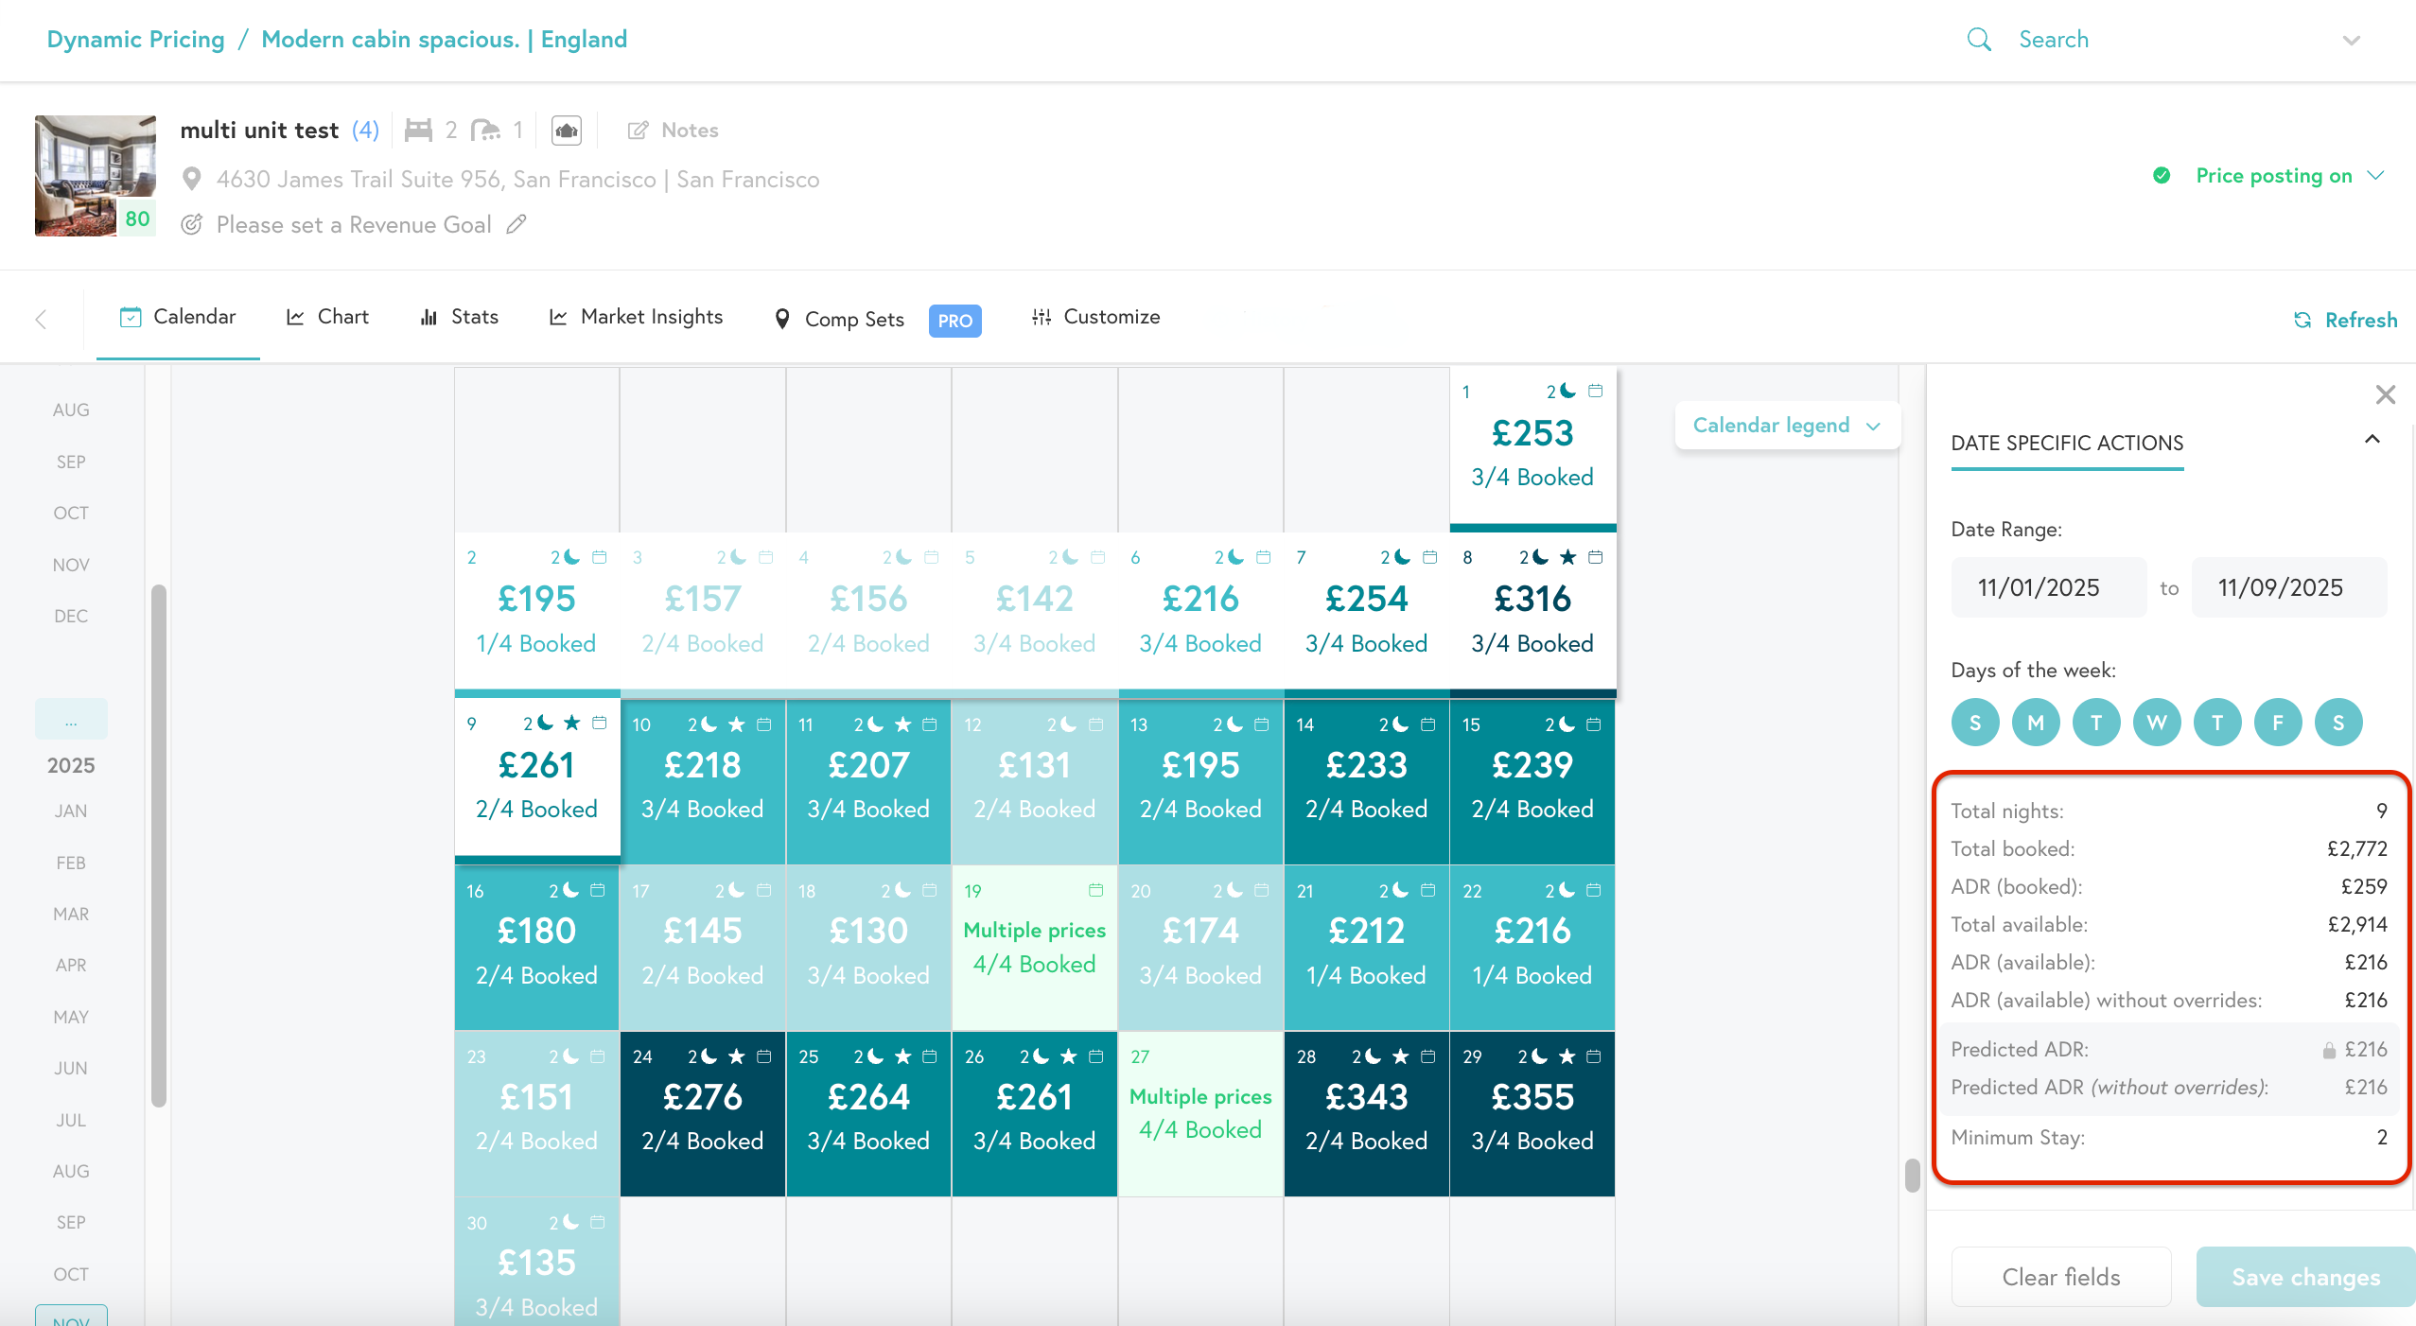Viewport: 2416px width, 1326px height.
Task: Click the start date field 11/01/2025
Action: click(2048, 587)
